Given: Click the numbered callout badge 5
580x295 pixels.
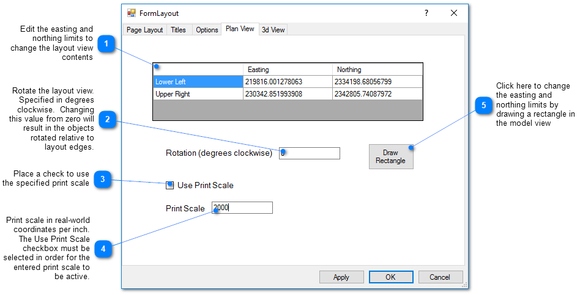Looking at the screenshot, I should 483,106.
